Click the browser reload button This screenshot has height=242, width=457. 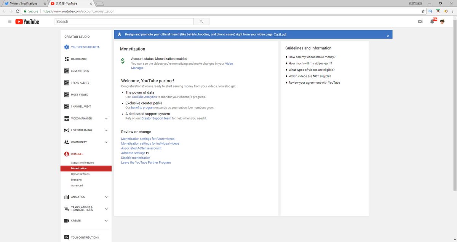pyautogui.click(x=18, y=11)
